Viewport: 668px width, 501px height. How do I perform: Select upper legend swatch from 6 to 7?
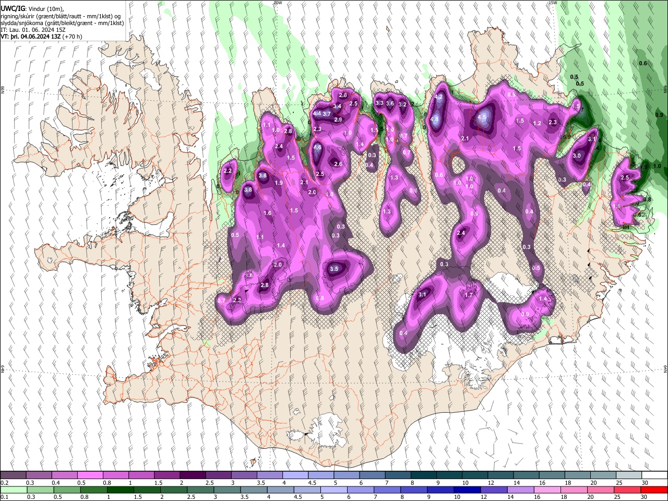tap(372, 475)
